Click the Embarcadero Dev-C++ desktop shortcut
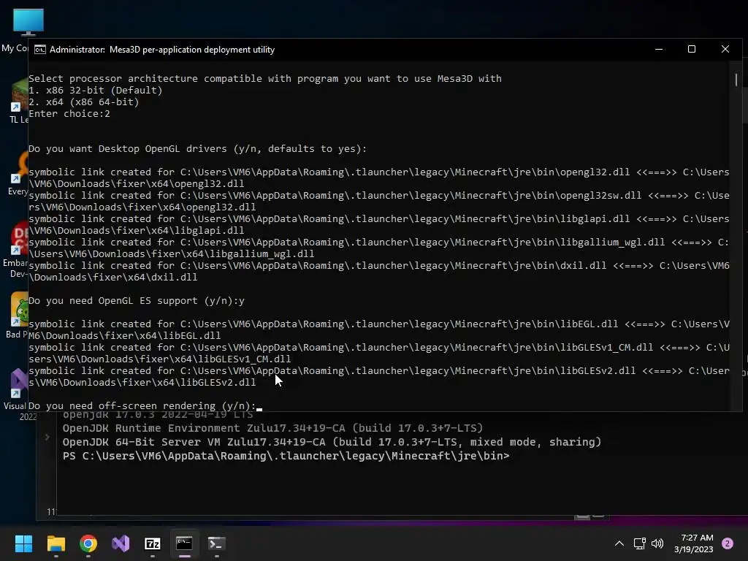Image resolution: width=748 pixels, height=561 pixels. point(15,249)
